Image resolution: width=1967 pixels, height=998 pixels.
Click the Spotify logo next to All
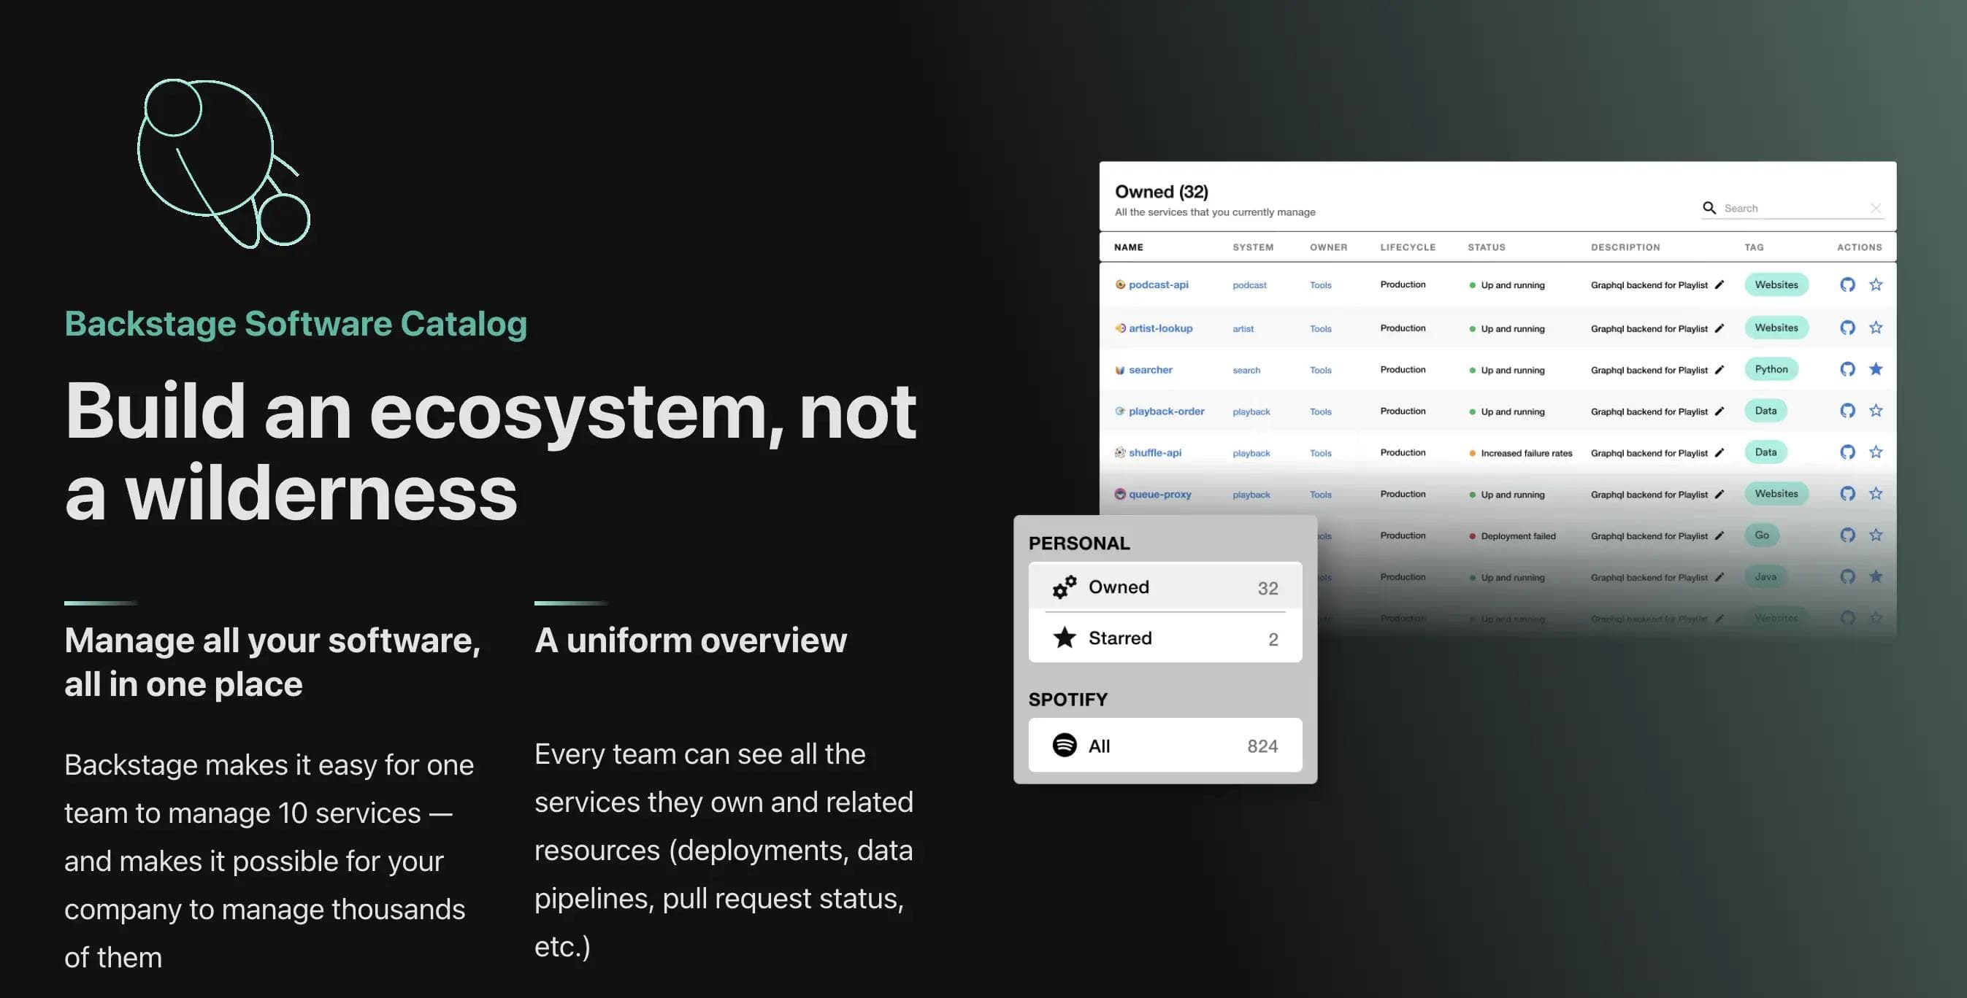point(1065,746)
